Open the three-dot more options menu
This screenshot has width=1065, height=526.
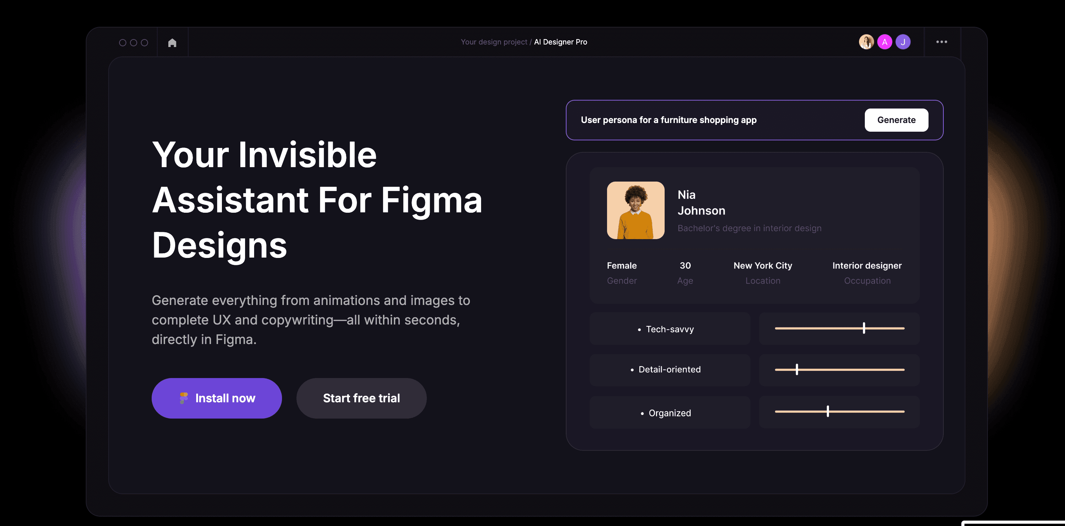click(x=942, y=42)
